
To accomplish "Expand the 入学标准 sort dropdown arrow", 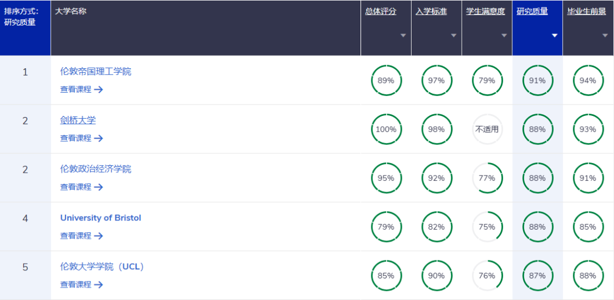I will 454,35.
